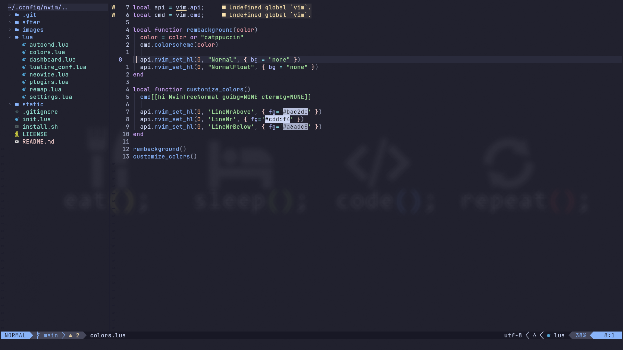Click the Lua filetype icon in statusline

549,335
